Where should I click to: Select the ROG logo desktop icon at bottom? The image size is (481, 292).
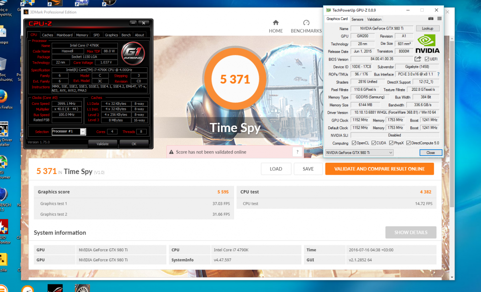[x=55, y=288]
